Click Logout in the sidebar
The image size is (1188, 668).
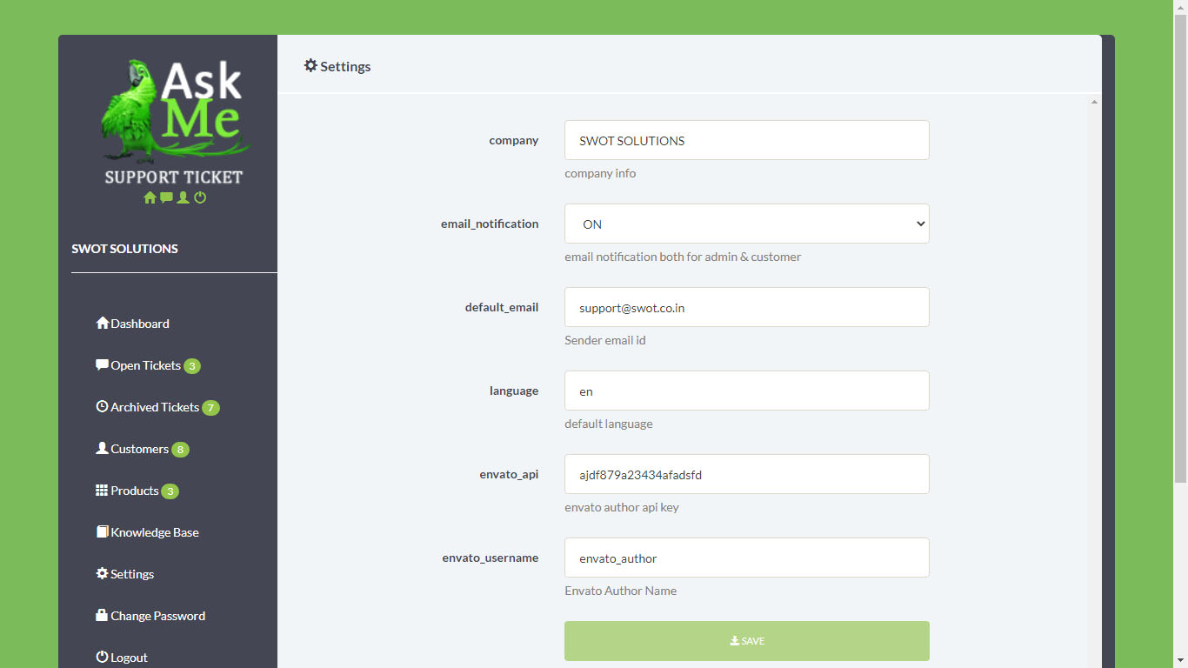point(122,658)
